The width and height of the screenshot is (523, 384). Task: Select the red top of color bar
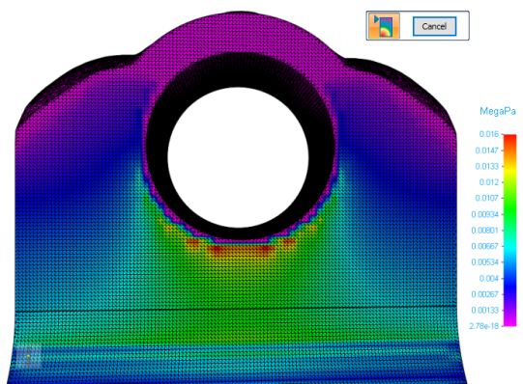(509, 139)
